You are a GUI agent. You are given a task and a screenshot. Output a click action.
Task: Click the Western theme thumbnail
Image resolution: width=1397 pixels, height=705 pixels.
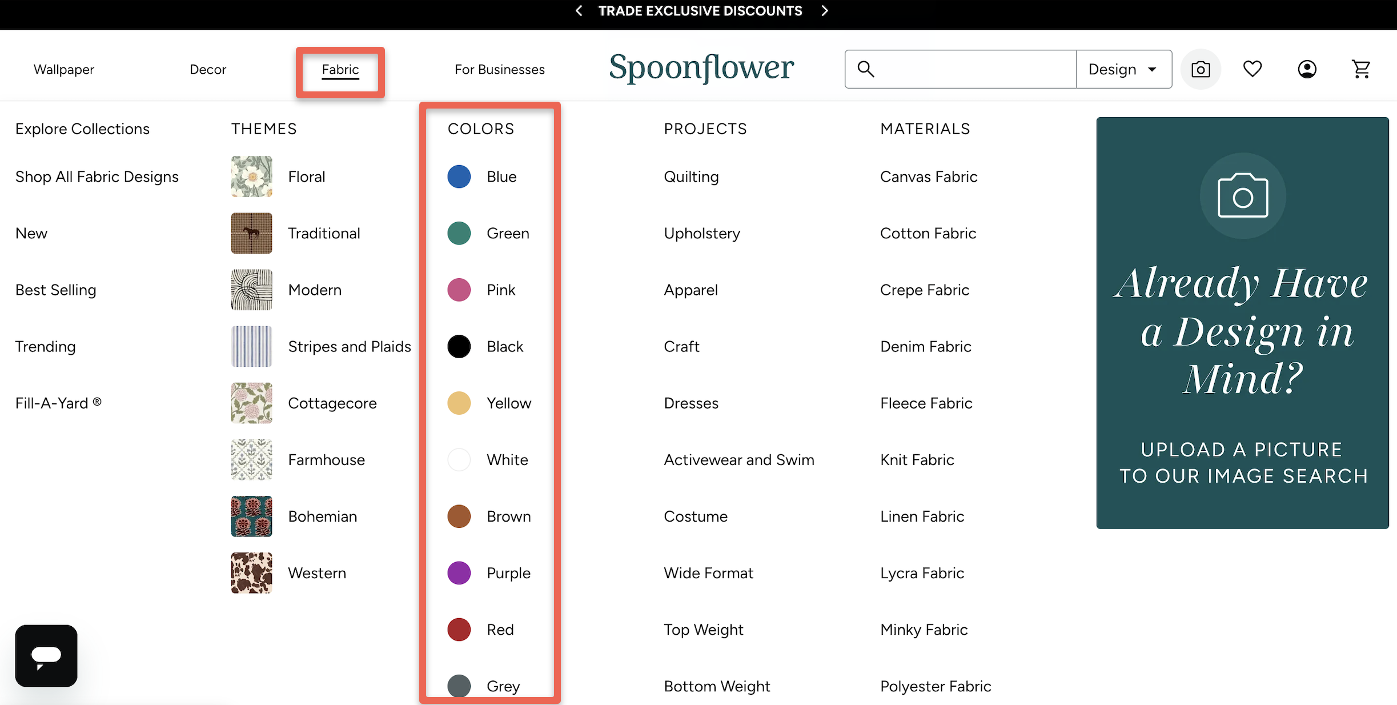point(252,572)
